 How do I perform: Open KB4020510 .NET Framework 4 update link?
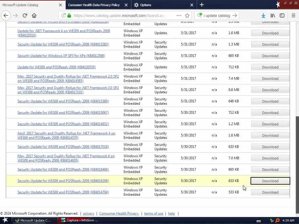pos(64,33)
